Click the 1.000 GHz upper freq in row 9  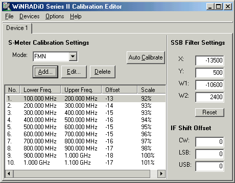click(78, 156)
